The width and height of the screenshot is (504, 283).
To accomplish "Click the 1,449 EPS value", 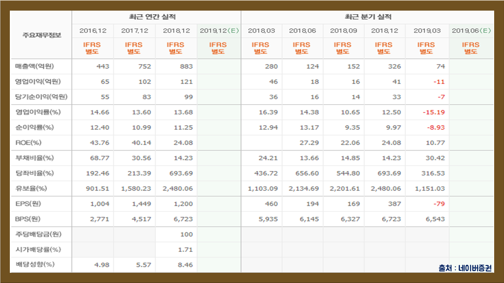I will (x=142, y=204).
